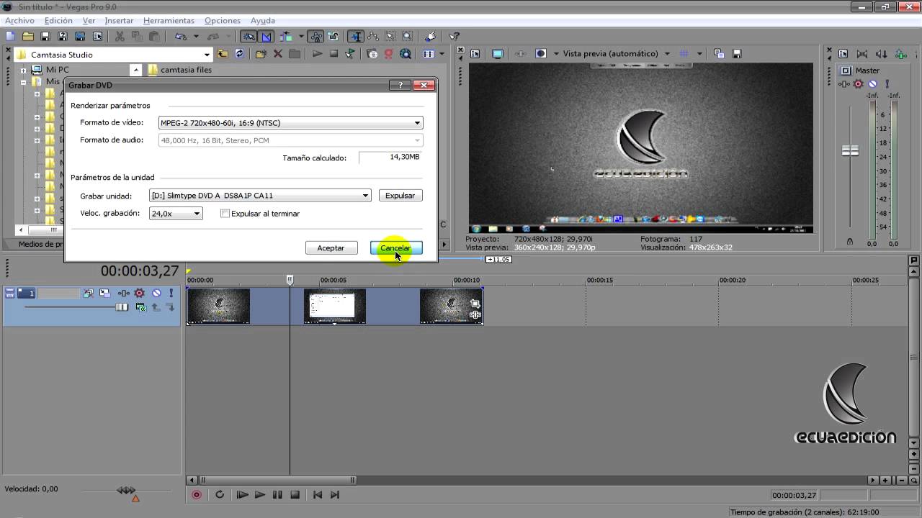
Task: Click the What's This help icon
Action: 454,36
